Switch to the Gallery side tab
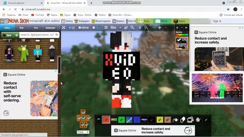Viewport: 244px width, 137px height. tap(7, 28)
